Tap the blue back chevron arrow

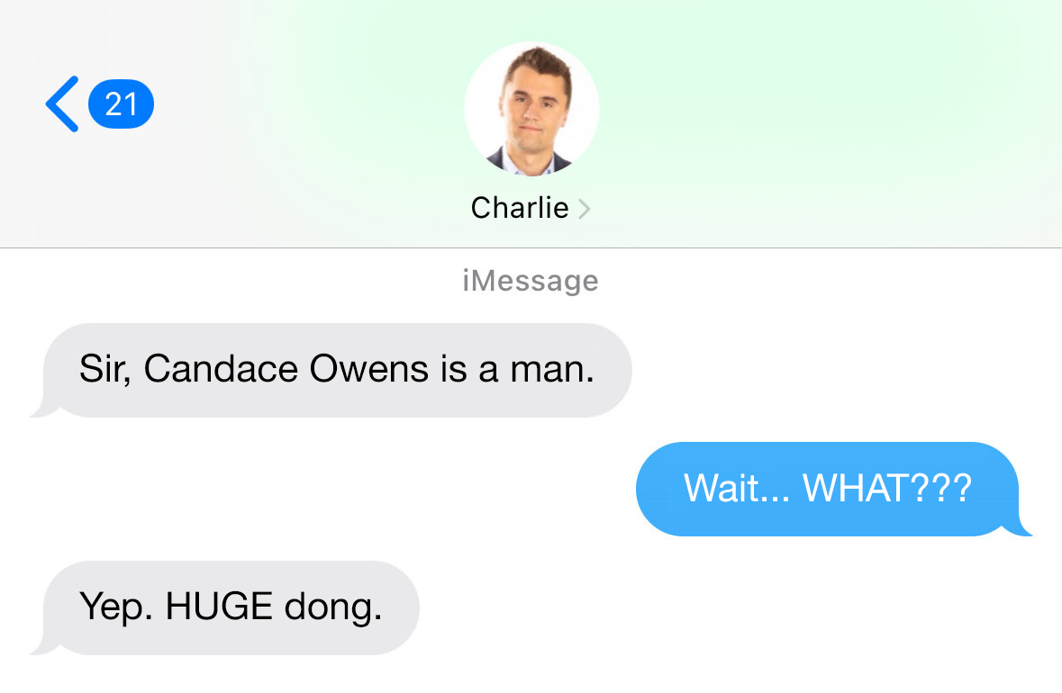click(62, 103)
